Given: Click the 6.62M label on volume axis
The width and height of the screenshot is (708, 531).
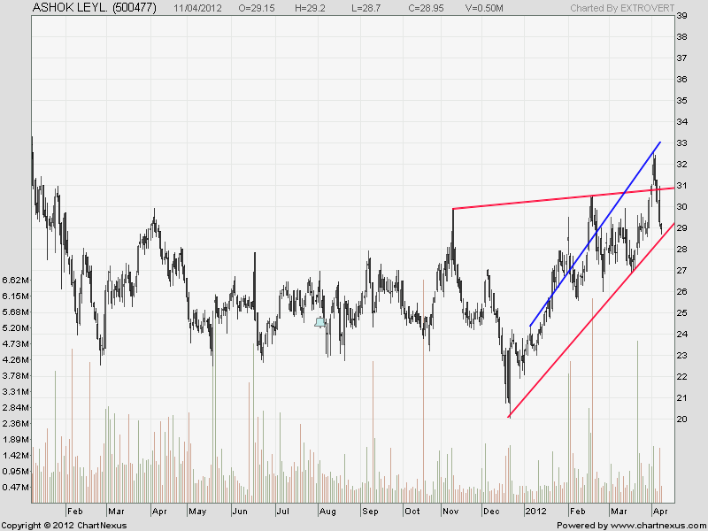Looking at the screenshot, I should (x=17, y=281).
